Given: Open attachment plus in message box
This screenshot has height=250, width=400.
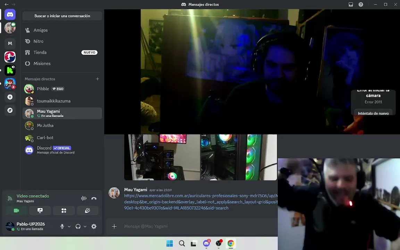Looking at the screenshot, I should pos(114,226).
